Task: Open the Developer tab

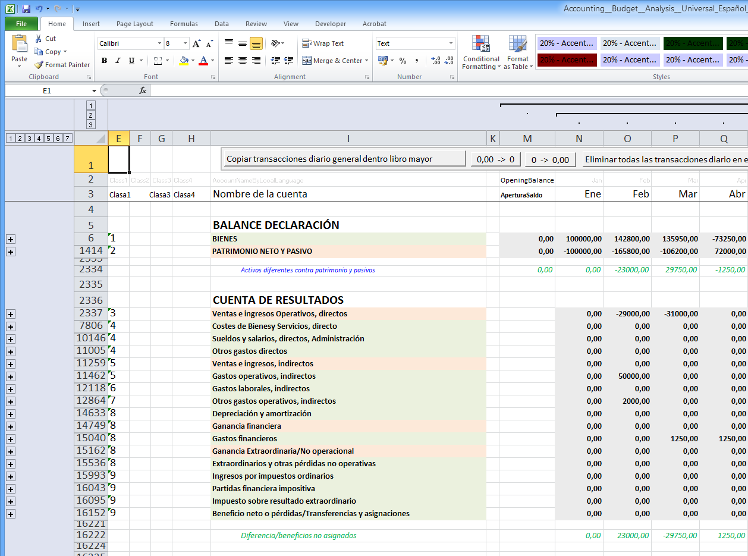Action: coord(330,24)
